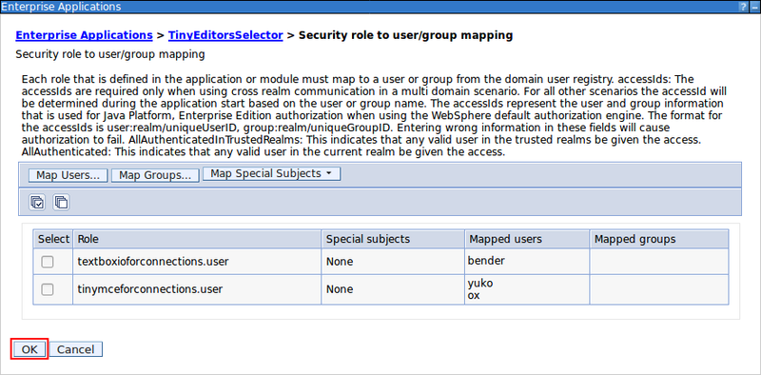Click the bold 'Security role to user/group mapping' breadcrumb text
Viewport: 761px width, 375px height.
click(x=406, y=35)
